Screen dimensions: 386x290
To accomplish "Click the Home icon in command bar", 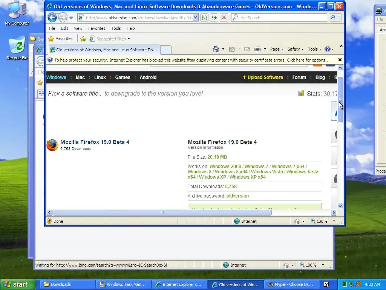I will [x=216, y=49].
